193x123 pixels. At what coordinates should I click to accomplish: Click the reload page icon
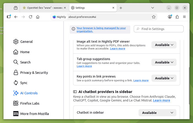[31, 17]
